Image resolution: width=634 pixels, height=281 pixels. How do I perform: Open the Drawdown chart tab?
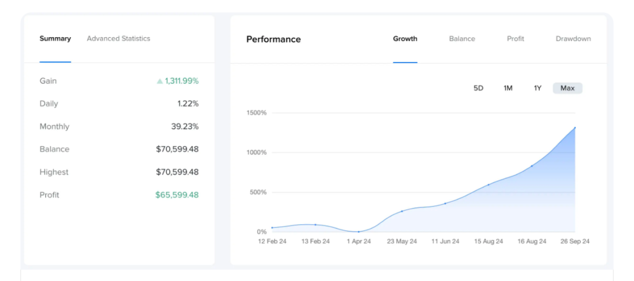click(x=573, y=38)
